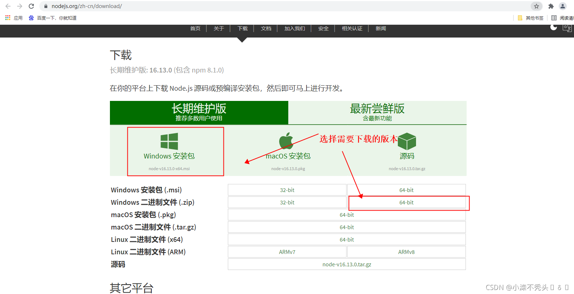
Task: Click the Windows 安装包 link text
Action: (169, 156)
